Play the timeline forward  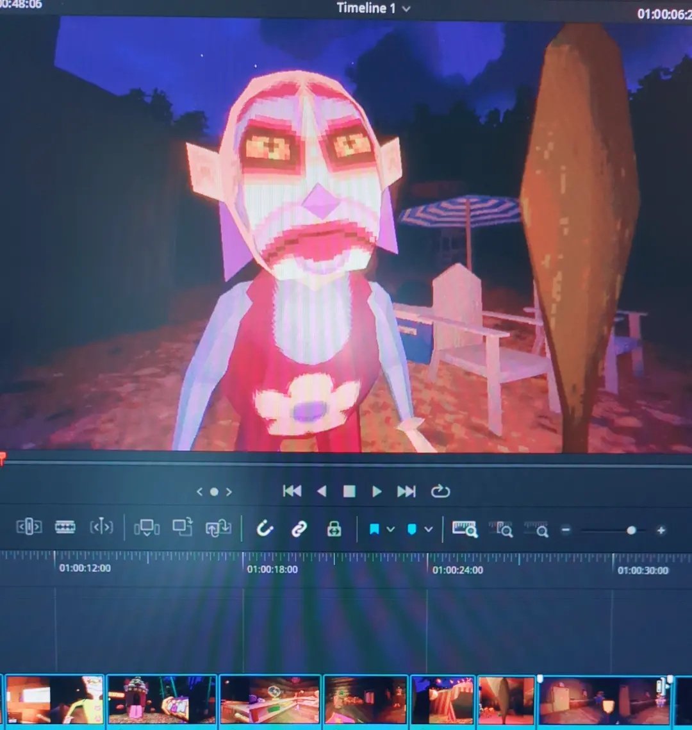point(377,492)
